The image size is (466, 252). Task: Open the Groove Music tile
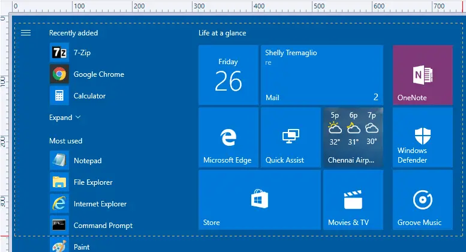coord(423,200)
